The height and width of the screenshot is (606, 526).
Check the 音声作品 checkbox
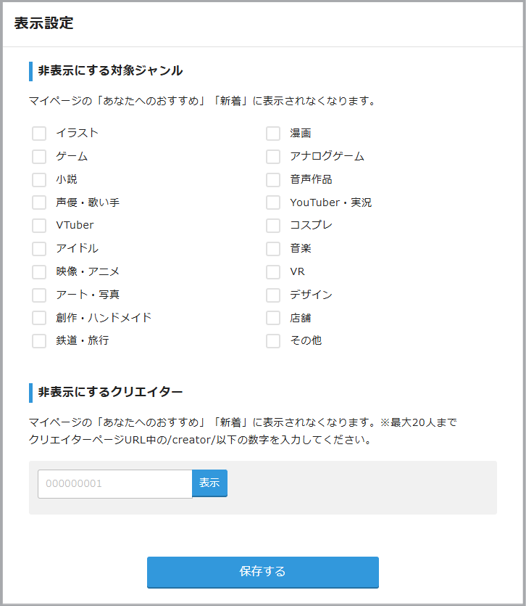pos(273,180)
